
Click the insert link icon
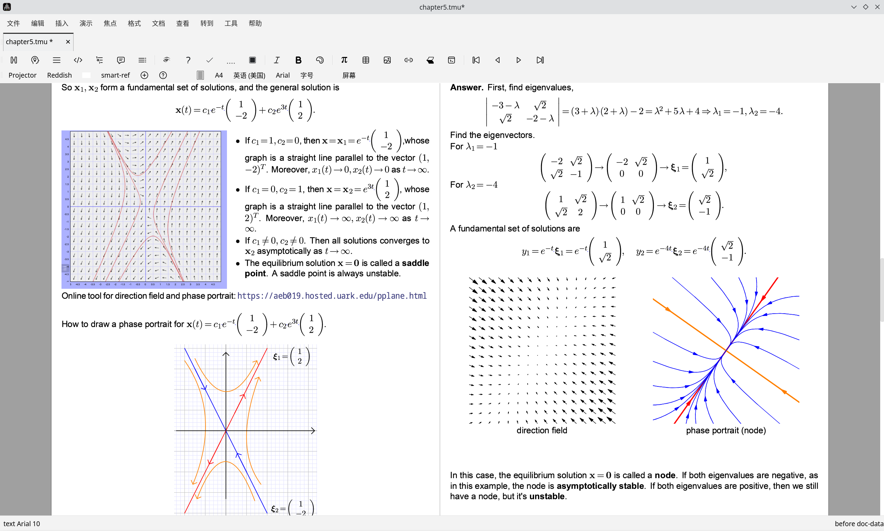(x=408, y=60)
